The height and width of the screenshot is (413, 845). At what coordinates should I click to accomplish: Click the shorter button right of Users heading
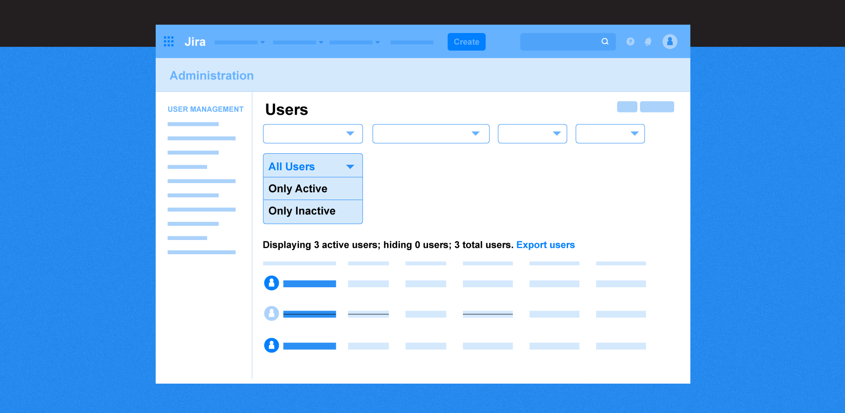coord(627,107)
